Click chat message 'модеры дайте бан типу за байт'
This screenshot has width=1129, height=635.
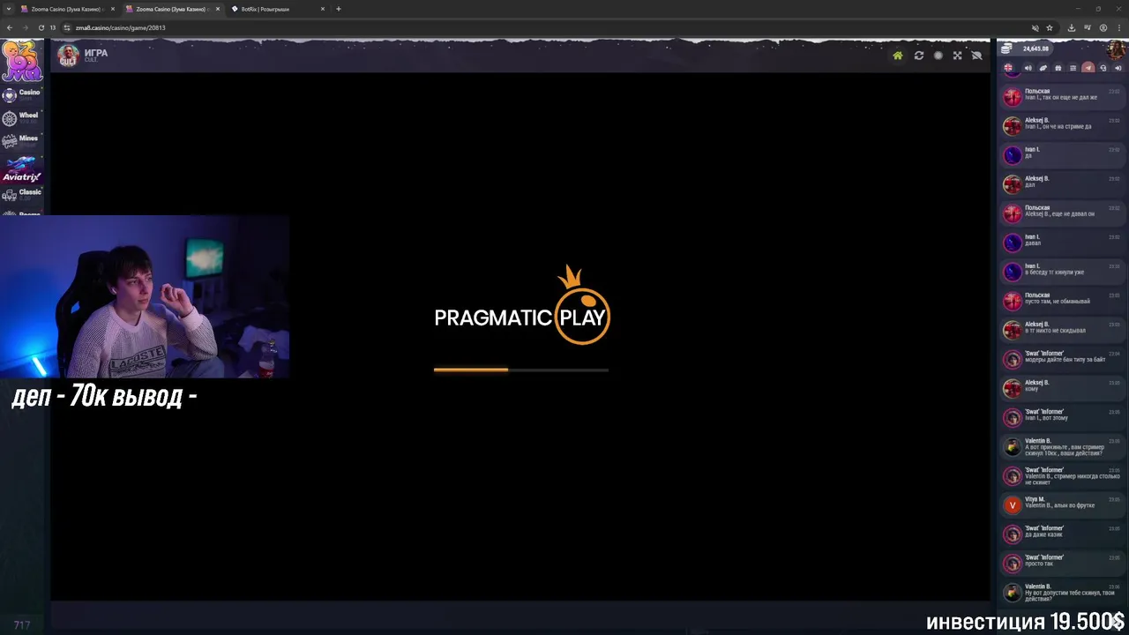[x=1065, y=360]
